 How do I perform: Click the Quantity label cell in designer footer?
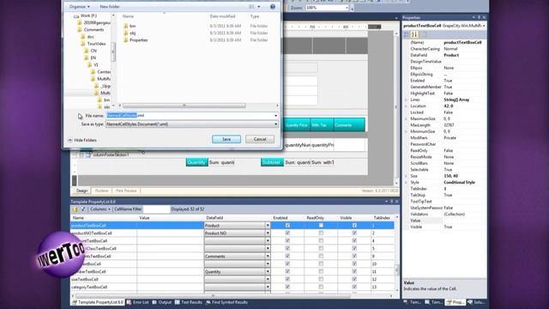[196, 162]
